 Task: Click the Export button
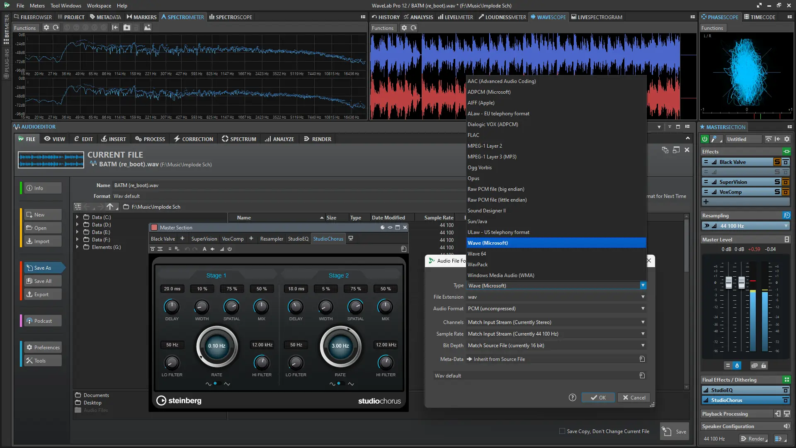[41, 295]
